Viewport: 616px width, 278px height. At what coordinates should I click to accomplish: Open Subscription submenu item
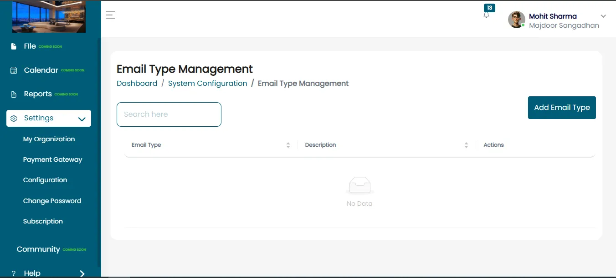tap(43, 221)
